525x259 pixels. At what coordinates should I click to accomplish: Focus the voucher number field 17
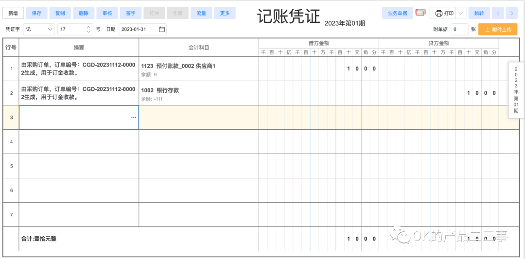coord(75,29)
